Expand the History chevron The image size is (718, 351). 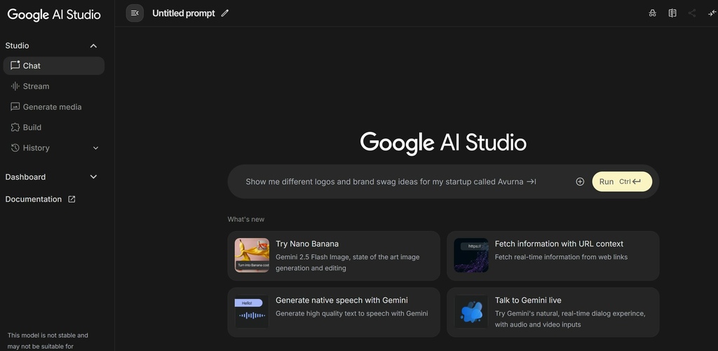click(x=95, y=148)
